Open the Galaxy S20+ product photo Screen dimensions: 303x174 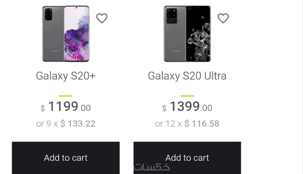pos(66,34)
